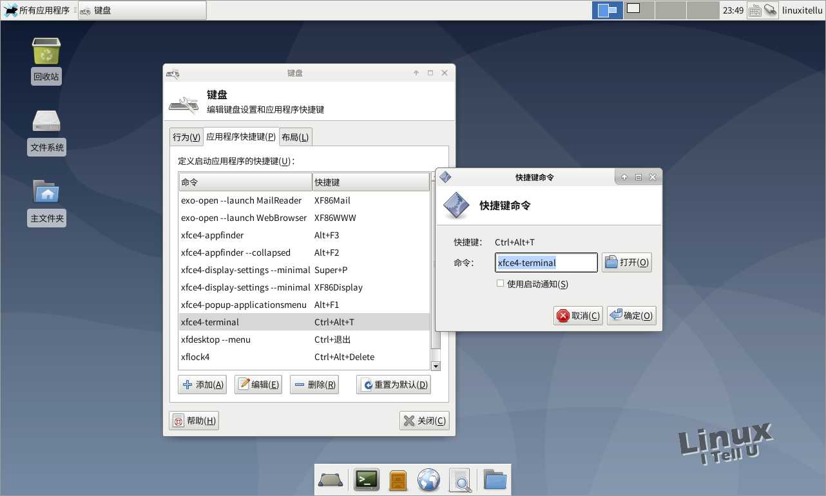Viewport: 826px width, 496px height.
Task: Open 帮助 help in keyboard window
Action: (x=193, y=421)
